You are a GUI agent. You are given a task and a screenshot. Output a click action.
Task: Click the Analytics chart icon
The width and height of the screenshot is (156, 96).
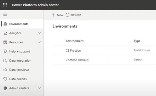pyautogui.click(x=5, y=33)
